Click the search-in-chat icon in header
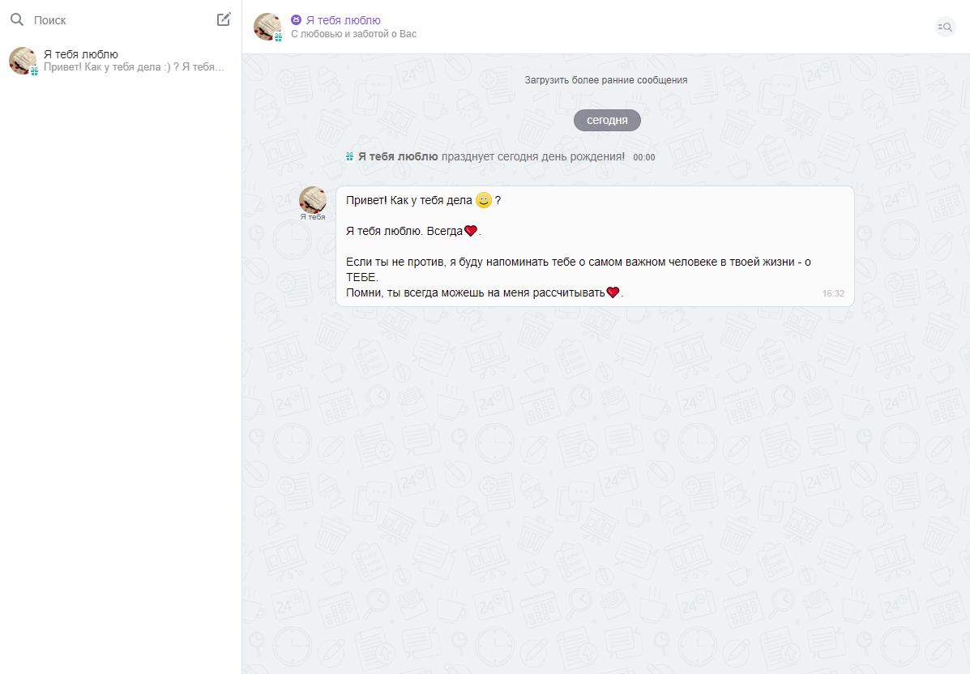 tap(944, 27)
